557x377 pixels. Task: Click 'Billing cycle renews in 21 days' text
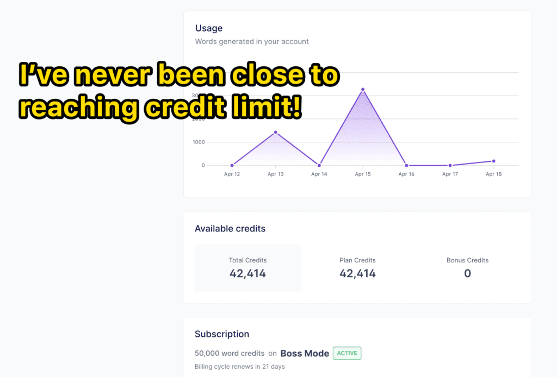coord(240,367)
